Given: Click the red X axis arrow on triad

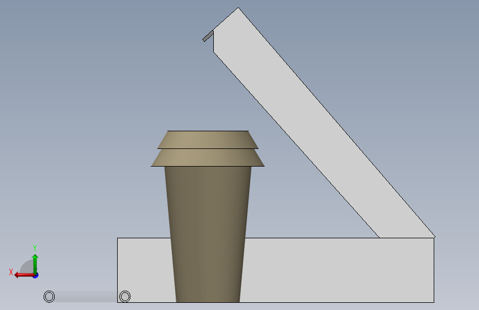Looking at the screenshot, I should click(x=24, y=275).
